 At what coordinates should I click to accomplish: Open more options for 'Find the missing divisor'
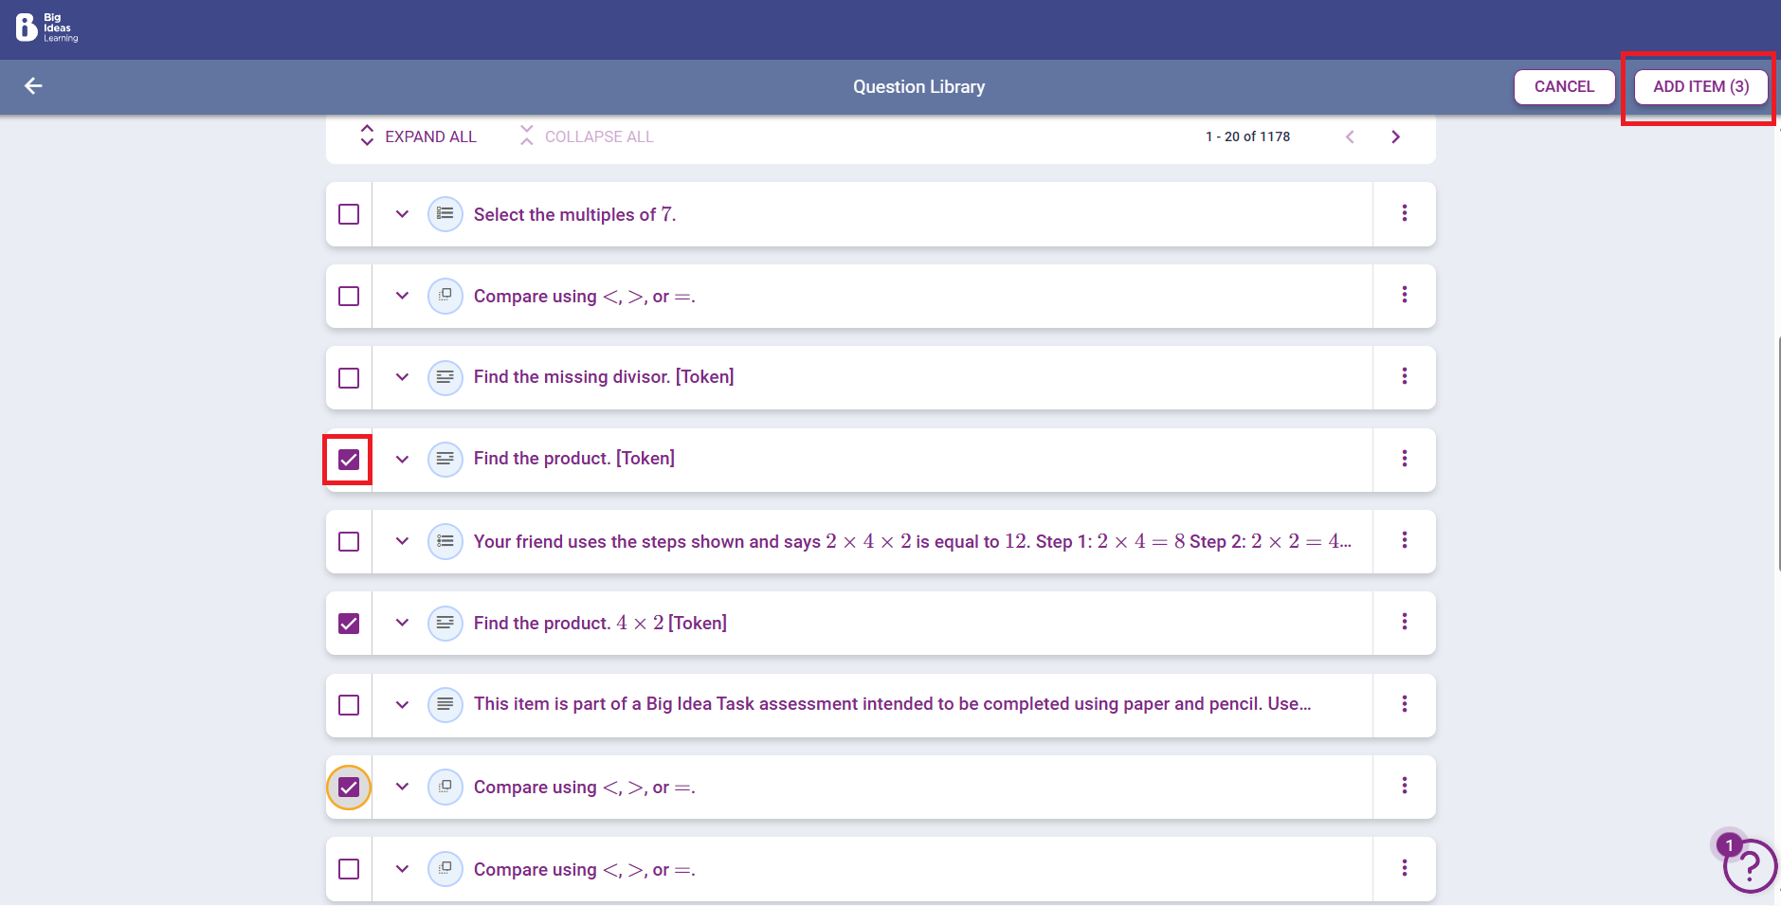pyautogui.click(x=1404, y=376)
